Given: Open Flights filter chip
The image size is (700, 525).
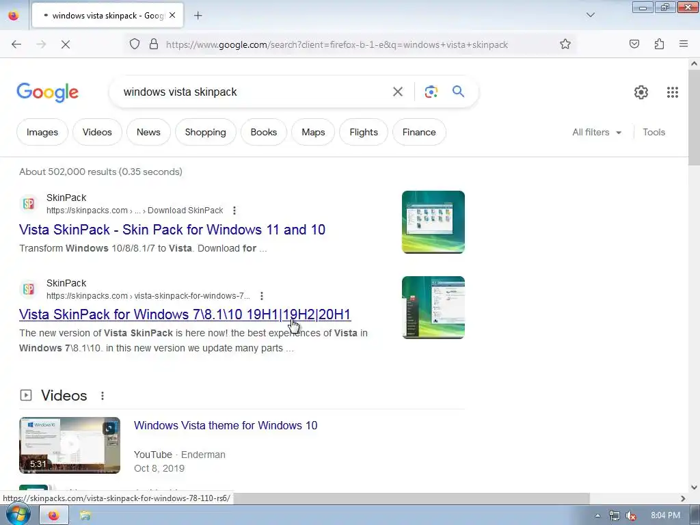Looking at the screenshot, I should click(364, 132).
